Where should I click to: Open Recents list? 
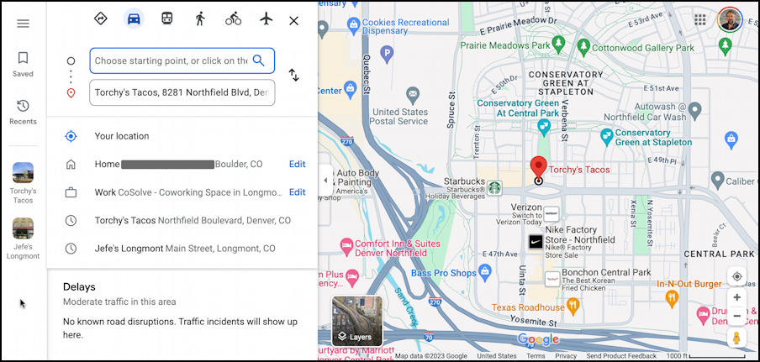(x=23, y=113)
